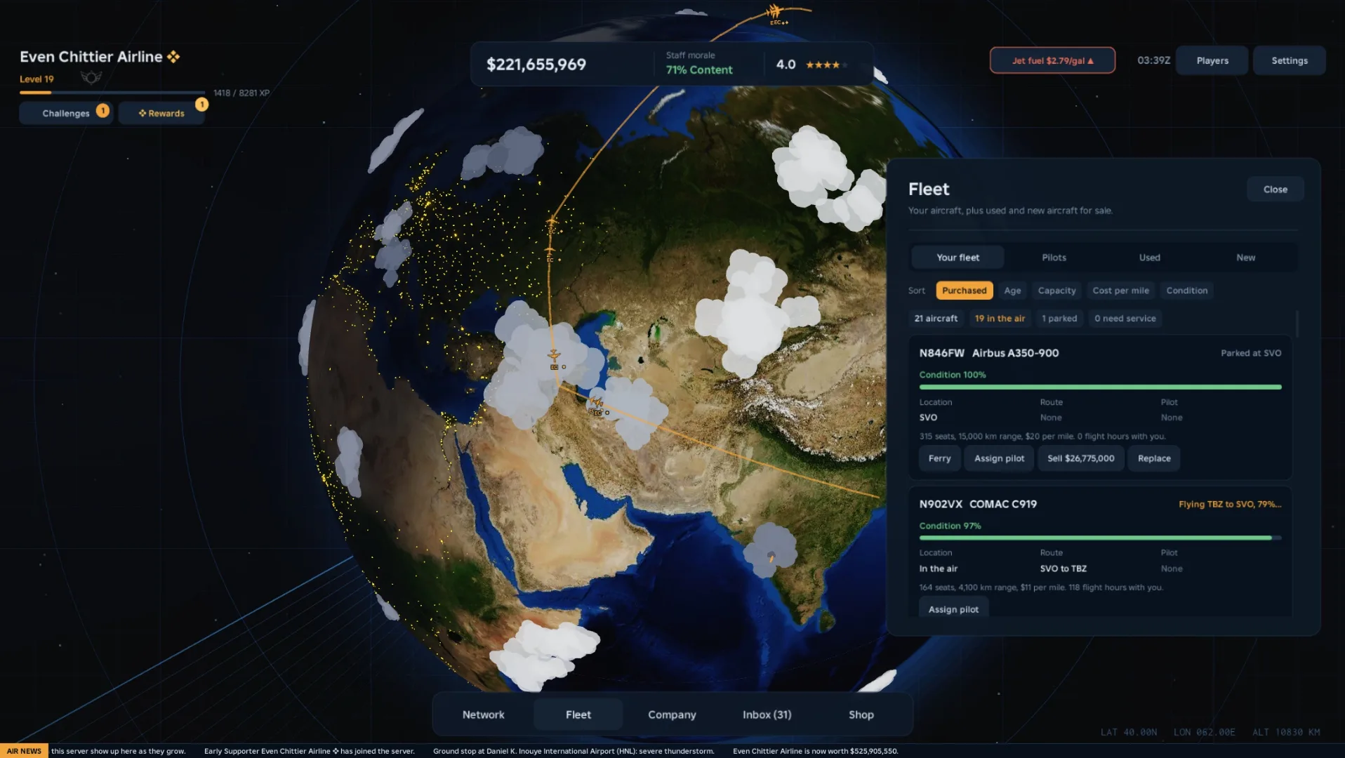Click the Fleet panel scrollbar
Viewport: 1345px width, 758px height.
(1297, 324)
